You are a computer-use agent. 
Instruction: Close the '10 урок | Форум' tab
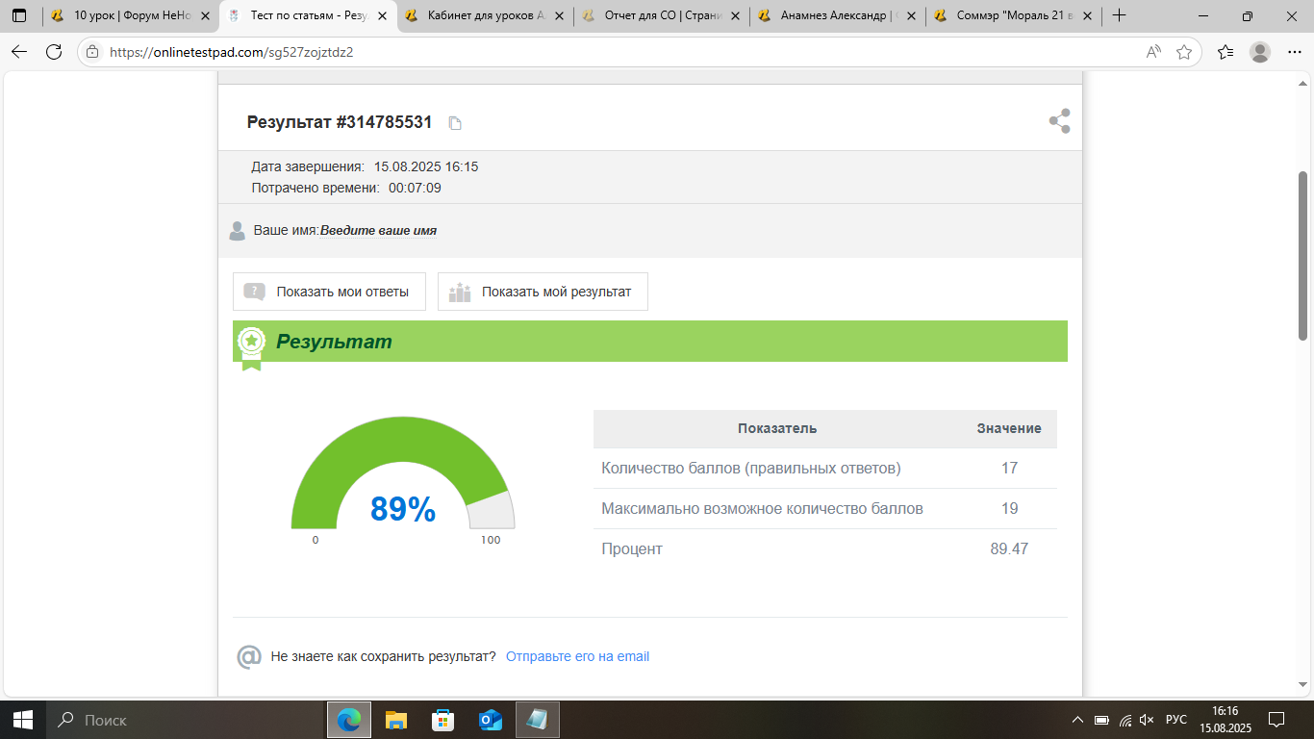(x=204, y=15)
